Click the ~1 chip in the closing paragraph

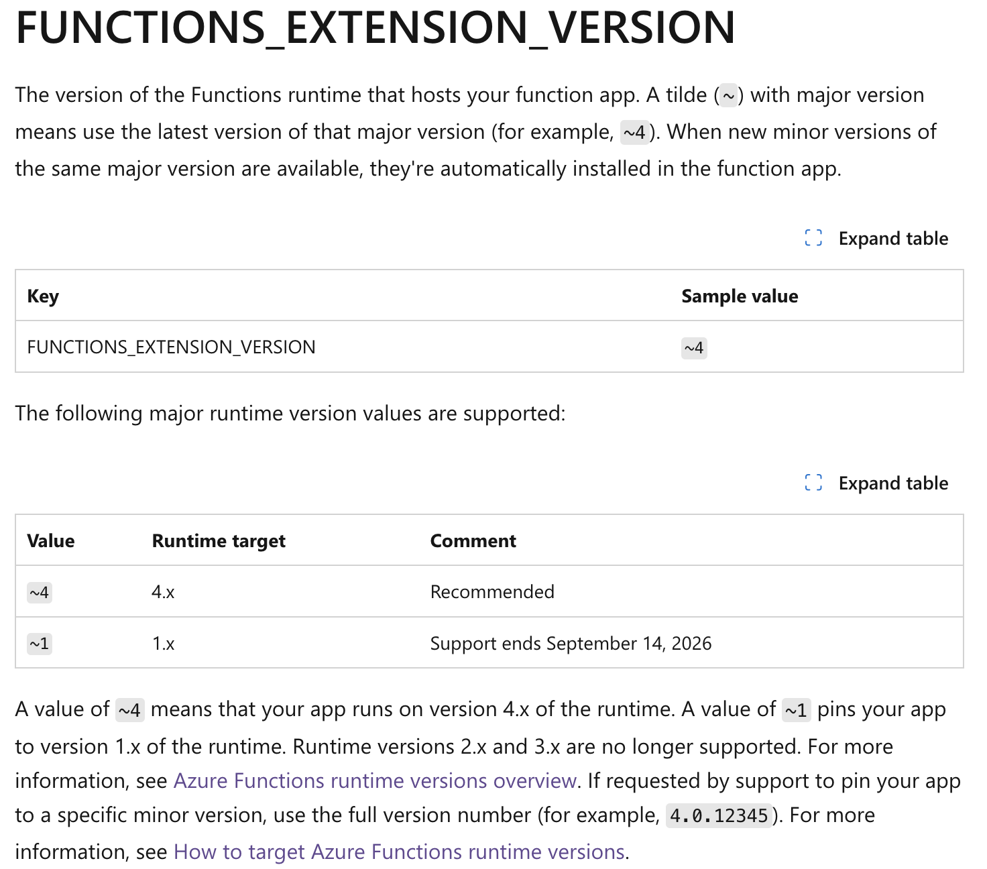click(x=796, y=709)
